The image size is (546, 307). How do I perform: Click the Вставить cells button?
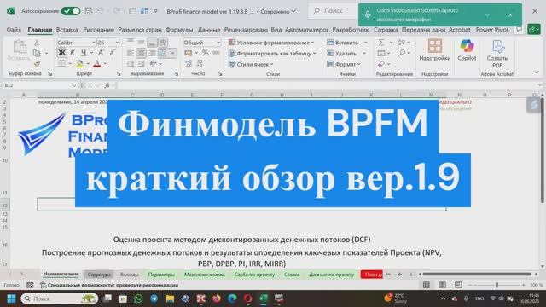click(x=343, y=43)
